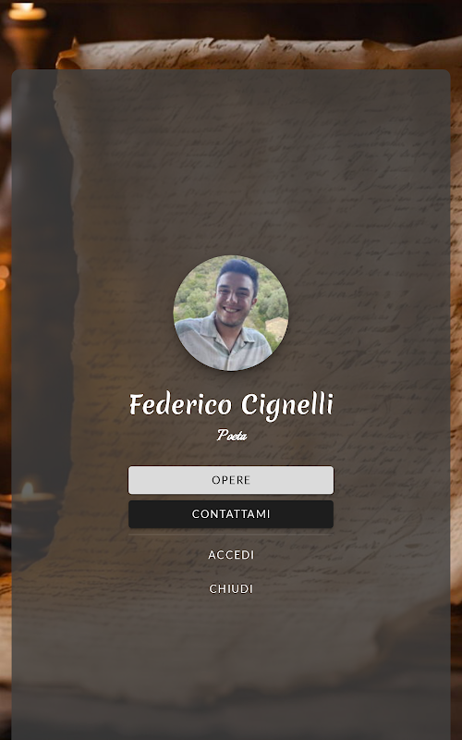Click the thin divider line below CONTATTAMI
The image size is (462, 740).
click(230, 535)
